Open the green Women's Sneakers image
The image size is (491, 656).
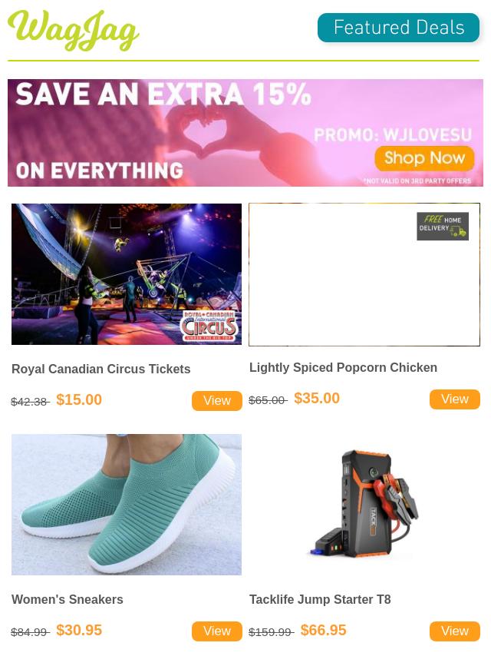point(126,505)
